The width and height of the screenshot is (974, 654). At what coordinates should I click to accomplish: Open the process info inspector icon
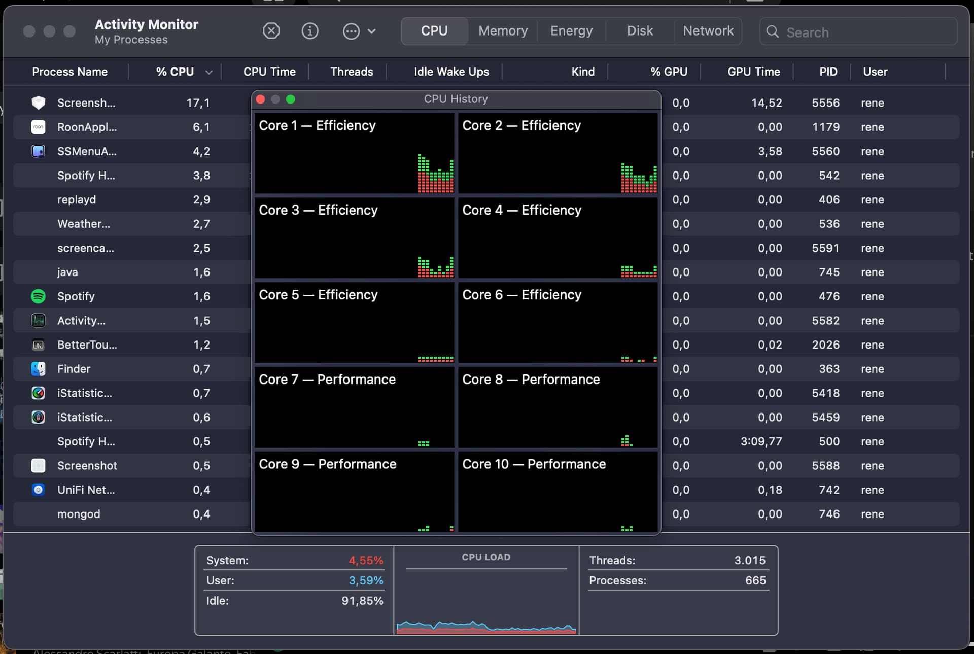click(x=310, y=31)
